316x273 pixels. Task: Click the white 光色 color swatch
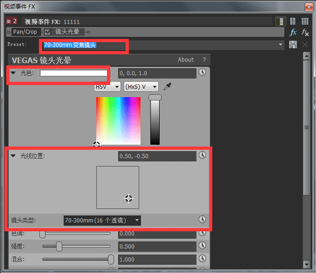click(x=74, y=73)
